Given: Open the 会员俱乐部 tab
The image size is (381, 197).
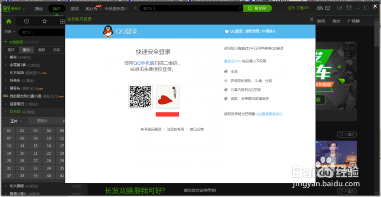Looking at the screenshot, I should (x=114, y=9).
